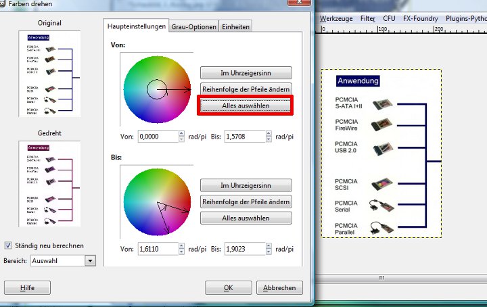Select Haupteinstellungen tab
The image size is (487, 307).
(x=137, y=26)
